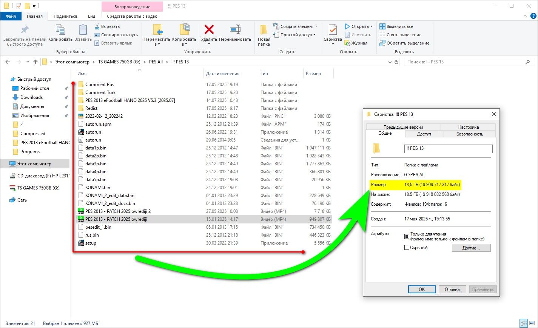Open Downloads in the sidebar

31,97
